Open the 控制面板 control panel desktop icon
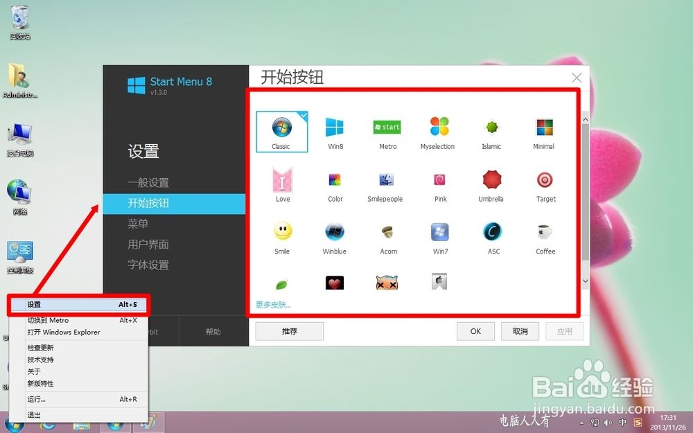This screenshot has height=433, width=693. click(20, 258)
